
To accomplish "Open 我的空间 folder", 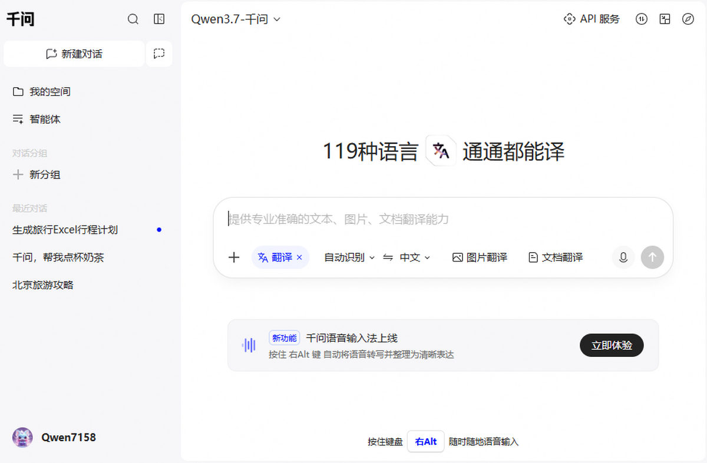I will (x=41, y=92).
